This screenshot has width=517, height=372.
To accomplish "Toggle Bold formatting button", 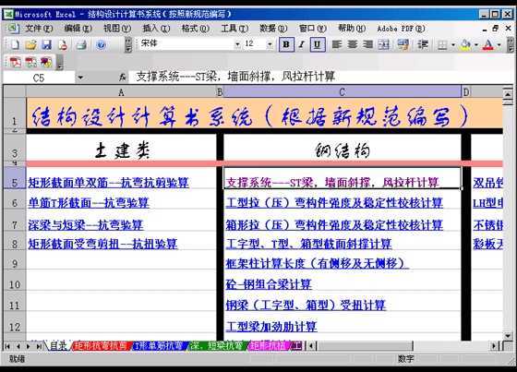I will (286, 44).
